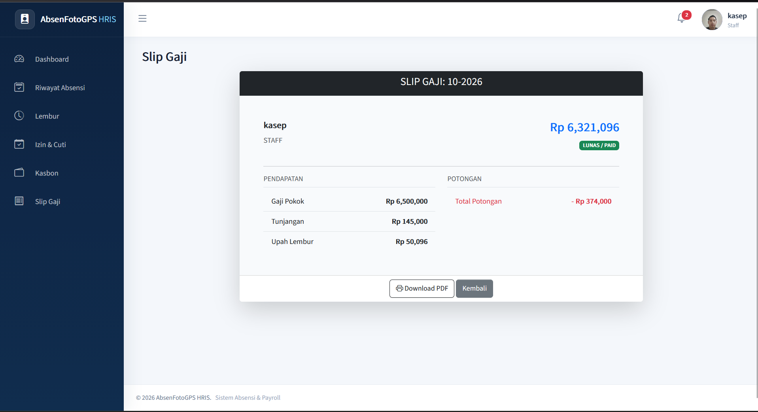
Task: Click the Upah Lembur row label
Action: 292,242
